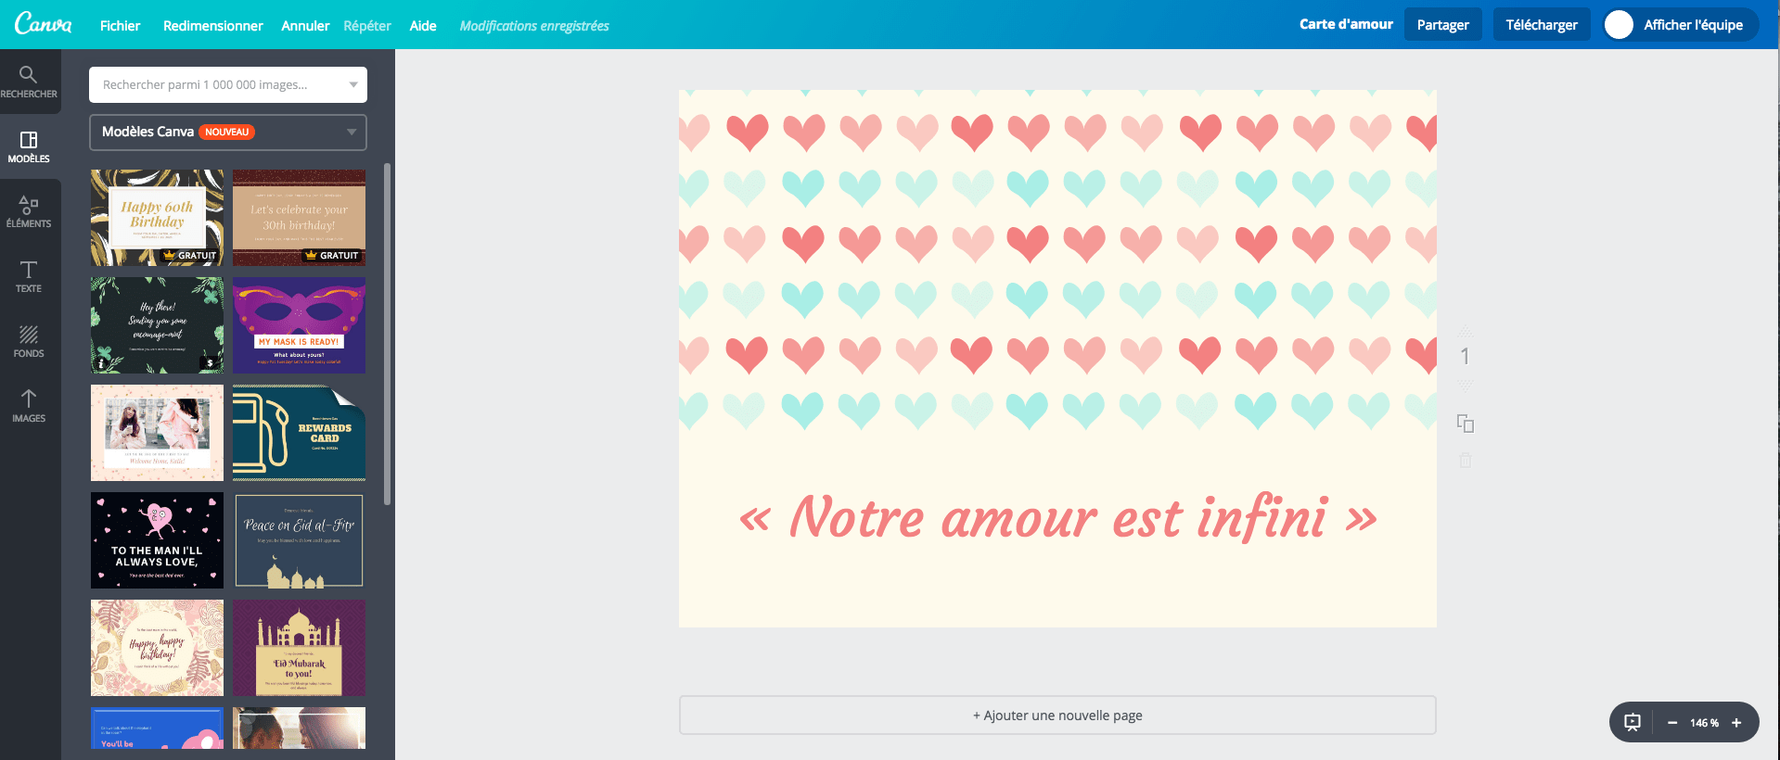Screen dimensions: 1780x760
Task: Click the duplicate page icon
Action: tap(1466, 424)
